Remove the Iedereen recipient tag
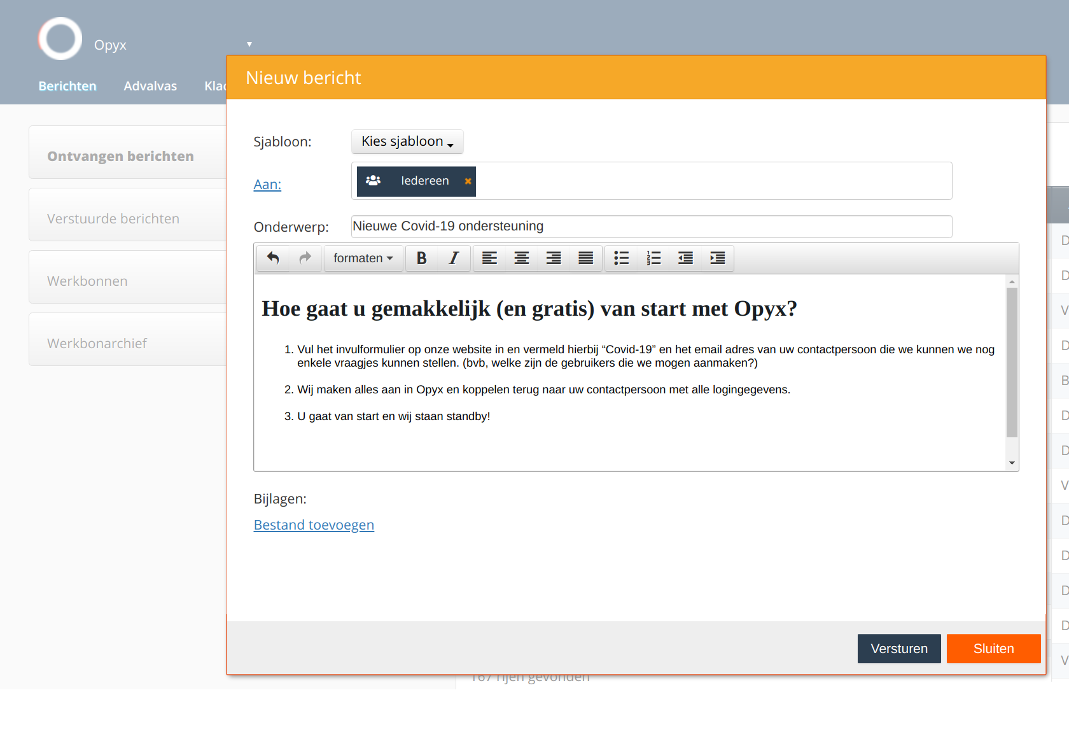Image resolution: width=1069 pixels, height=739 pixels. [468, 181]
